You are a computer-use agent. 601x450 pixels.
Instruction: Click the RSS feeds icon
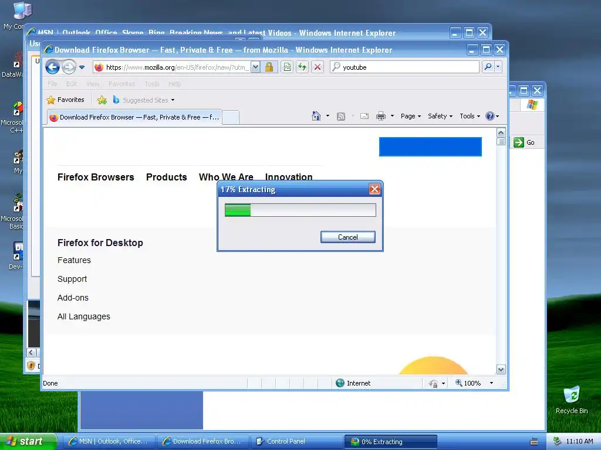(x=341, y=117)
